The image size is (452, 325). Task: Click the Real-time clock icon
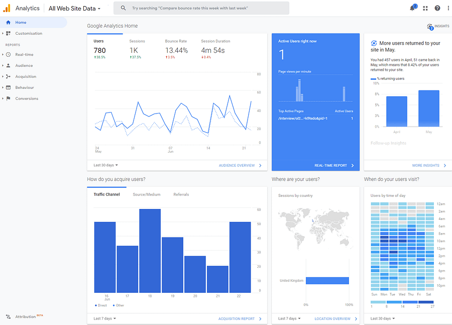coord(8,55)
